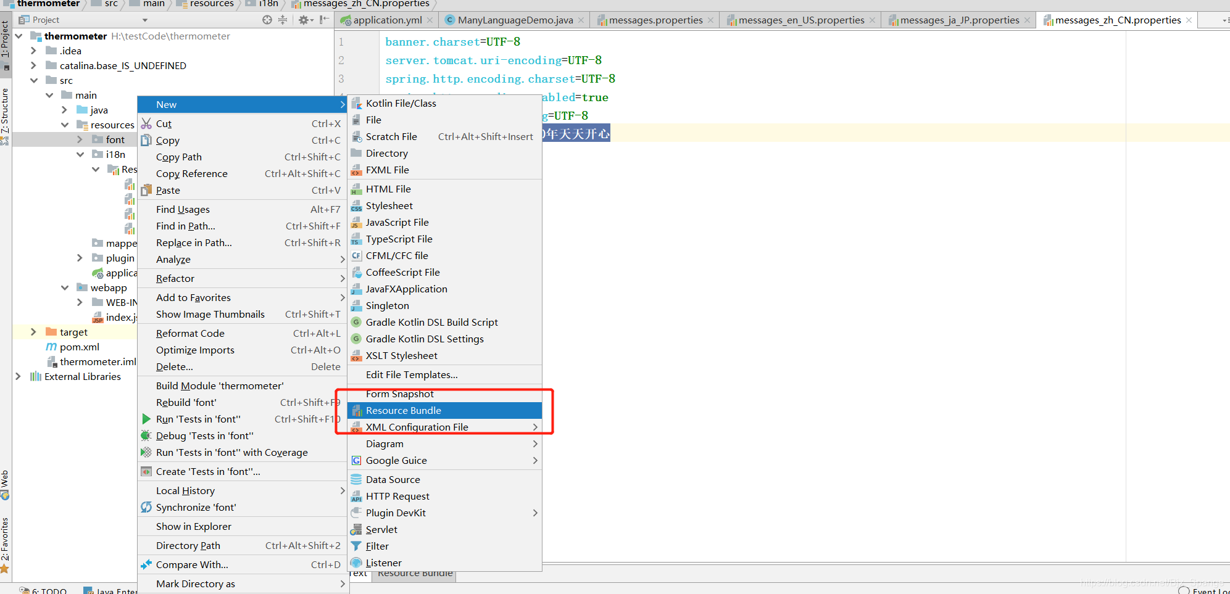Open the Refactor submenu
Viewport: 1230px width, 594px height.
click(x=241, y=278)
